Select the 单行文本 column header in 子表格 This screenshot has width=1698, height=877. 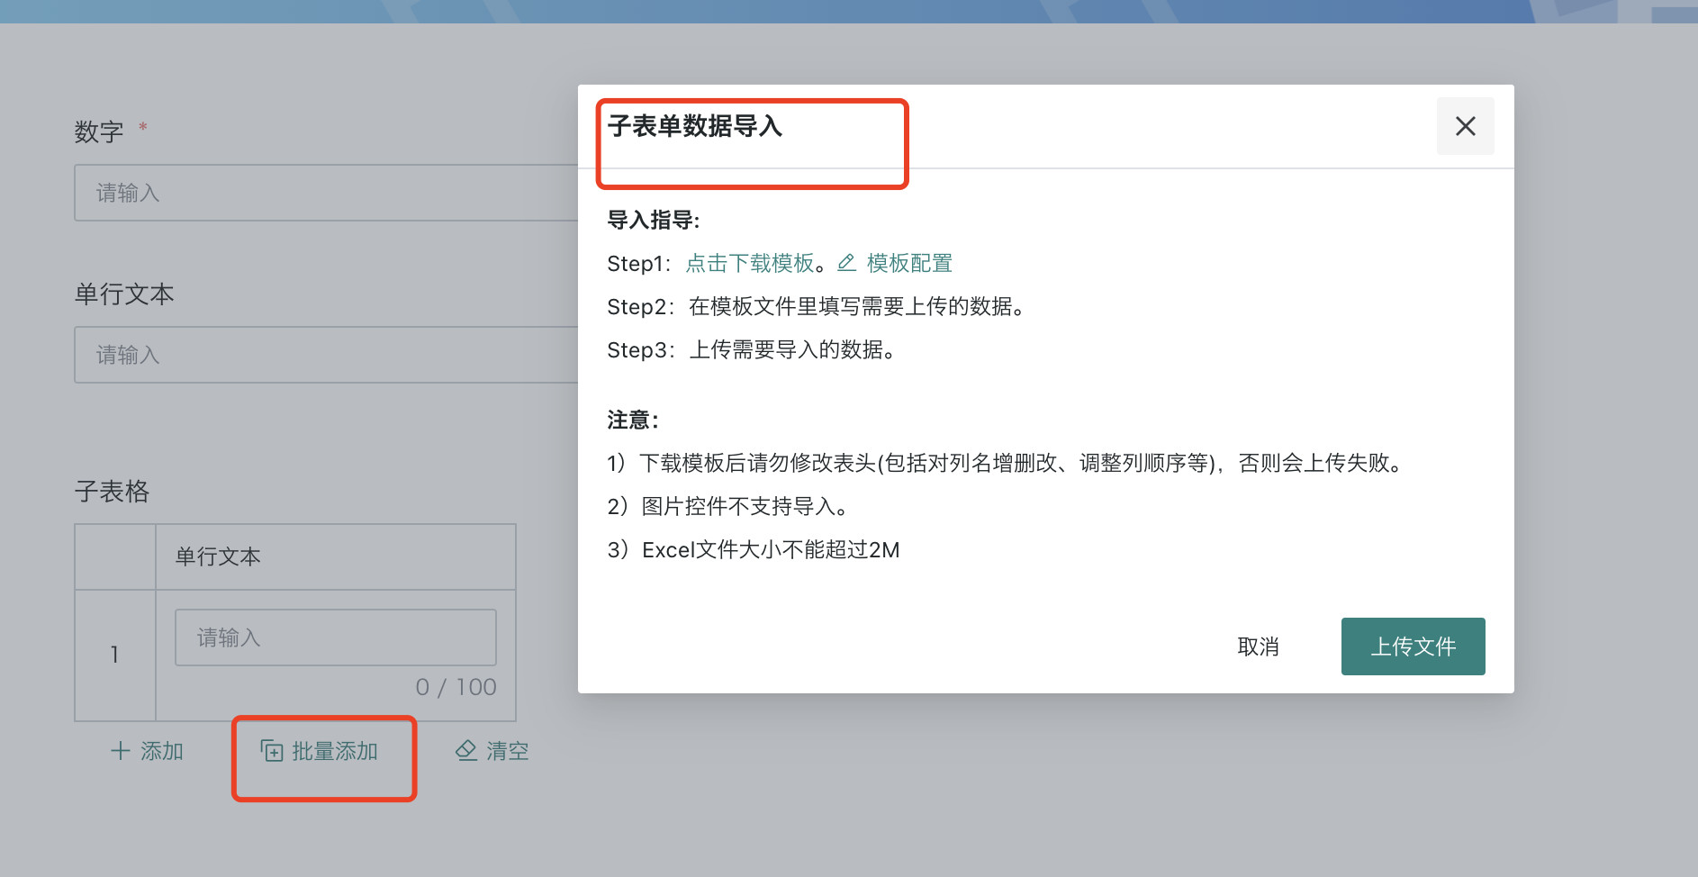tap(219, 556)
